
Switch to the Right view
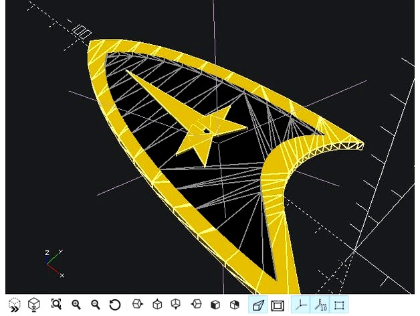click(138, 304)
